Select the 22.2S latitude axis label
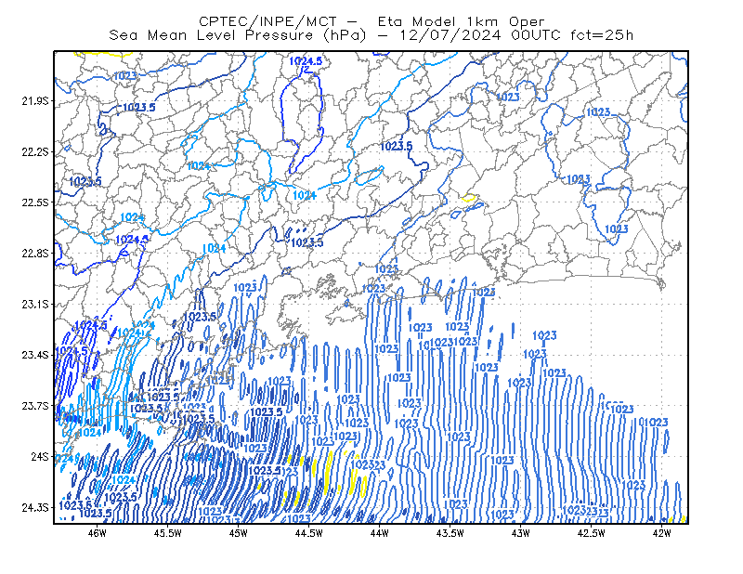Image resolution: width=743 pixels, height=574 pixels. [x=34, y=151]
